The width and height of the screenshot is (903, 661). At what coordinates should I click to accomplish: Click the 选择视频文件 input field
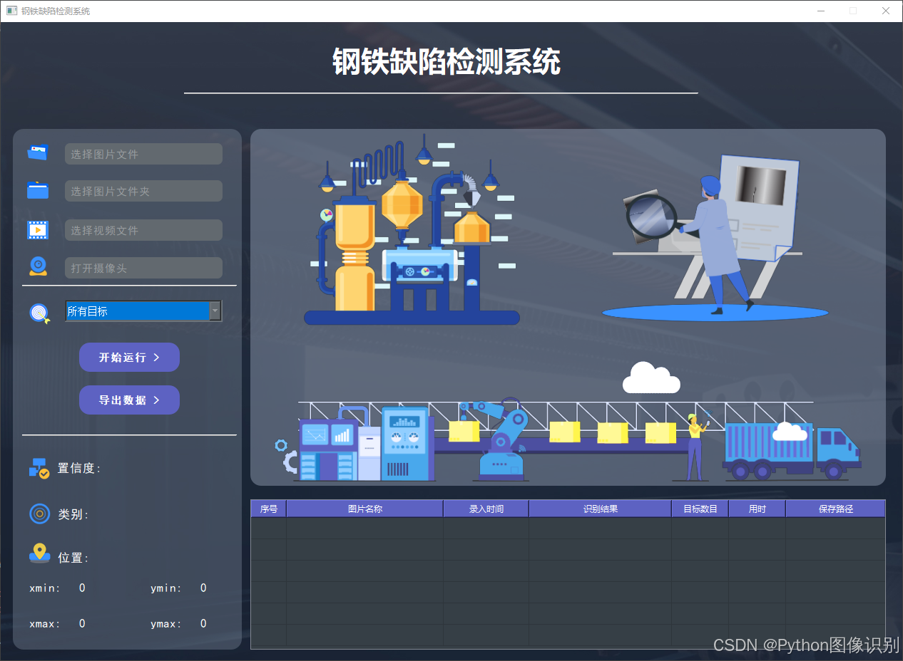click(x=143, y=229)
